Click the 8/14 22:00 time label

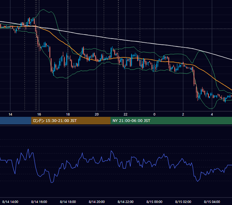click(126, 202)
